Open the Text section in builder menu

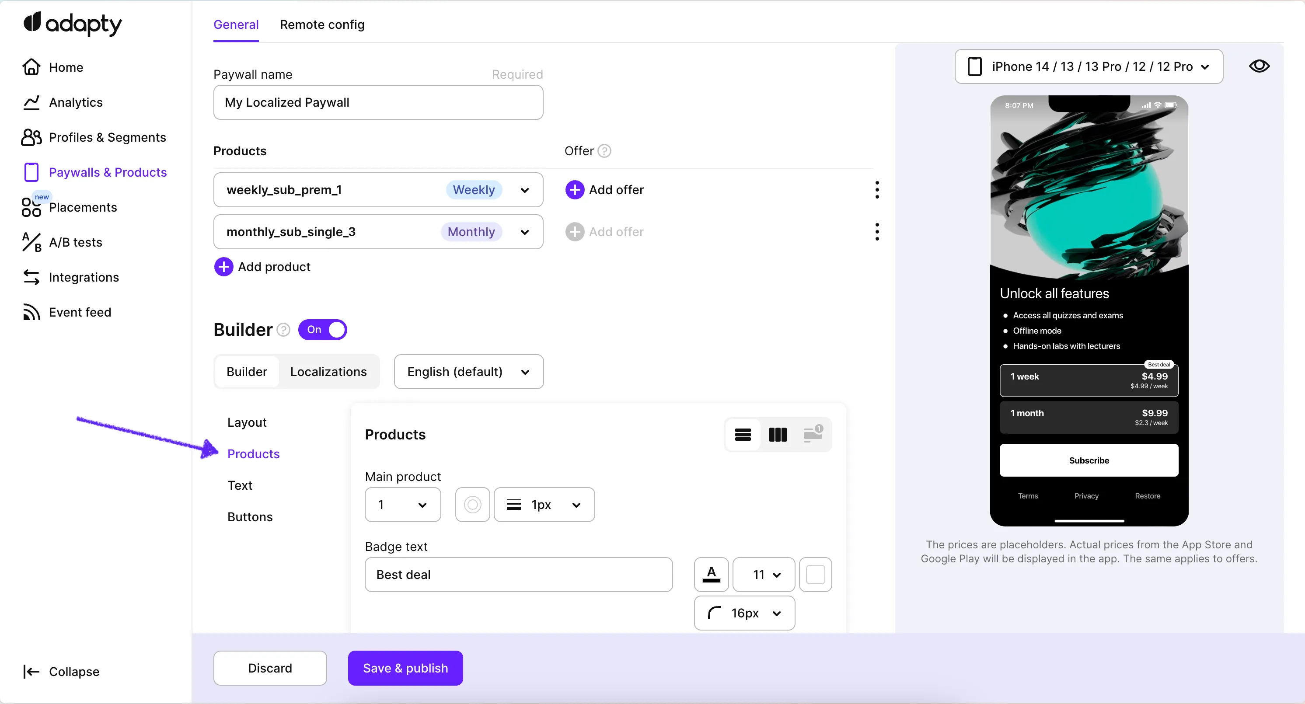(x=240, y=485)
